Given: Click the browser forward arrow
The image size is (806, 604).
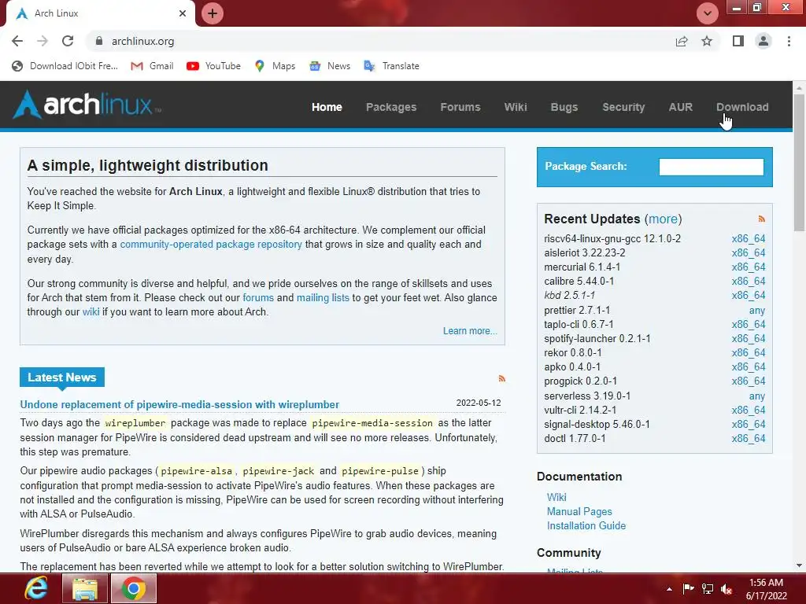Looking at the screenshot, I should coord(43,41).
